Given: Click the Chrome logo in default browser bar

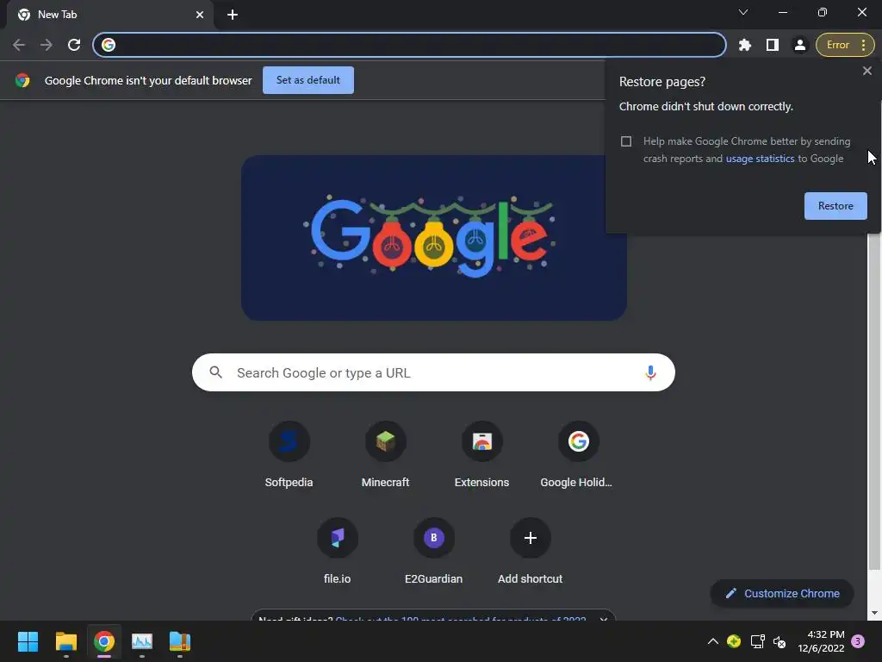Looking at the screenshot, I should click(x=22, y=80).
